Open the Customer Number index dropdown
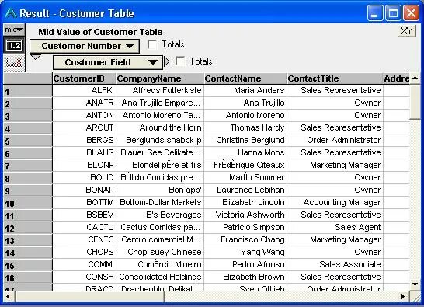The image size is (424, 307). [x=85, y=46]
